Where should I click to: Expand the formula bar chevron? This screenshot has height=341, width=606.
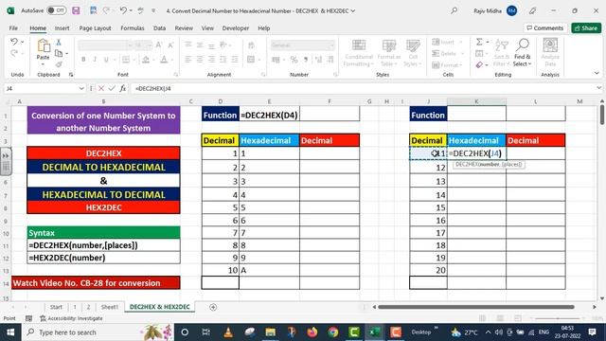pos(599,88)
